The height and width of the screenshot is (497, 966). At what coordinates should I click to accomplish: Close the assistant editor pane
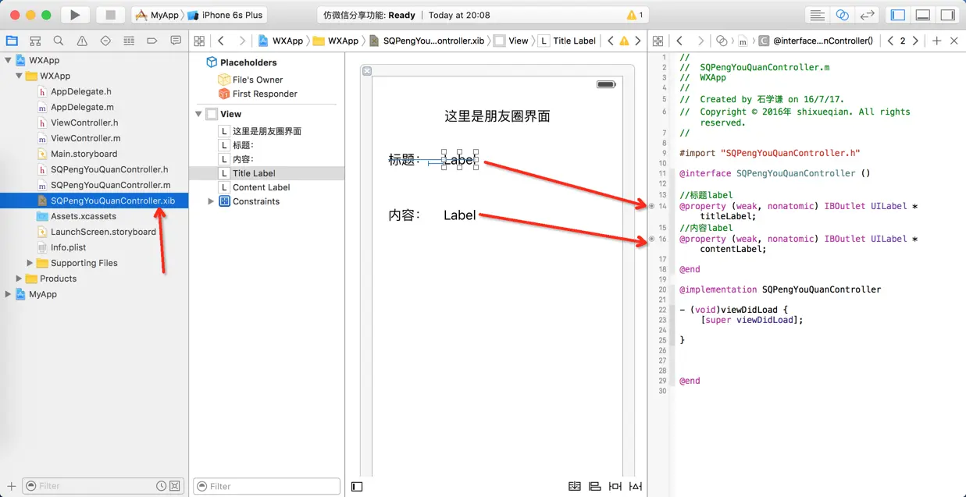click(954, 41)
